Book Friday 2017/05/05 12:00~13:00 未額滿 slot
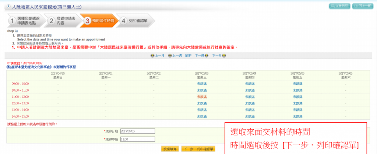The width and height of the screenshot is (377, 154). 297,103
